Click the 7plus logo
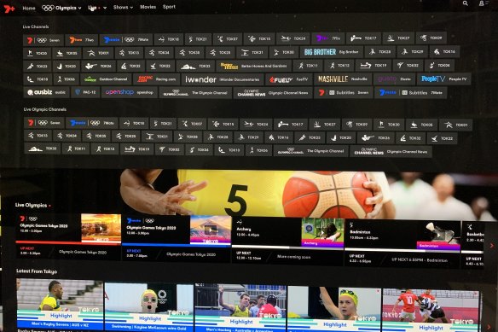The image size is (498, 332). [9, 9]
